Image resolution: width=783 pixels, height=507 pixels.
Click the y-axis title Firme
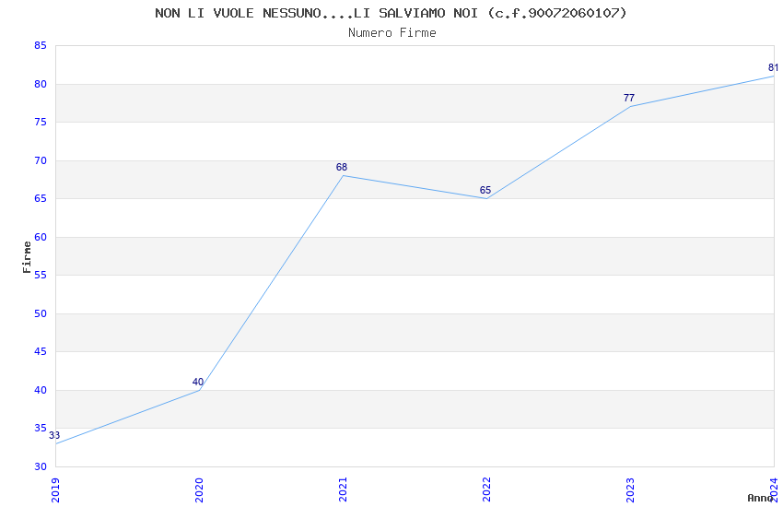pos(27,257)
